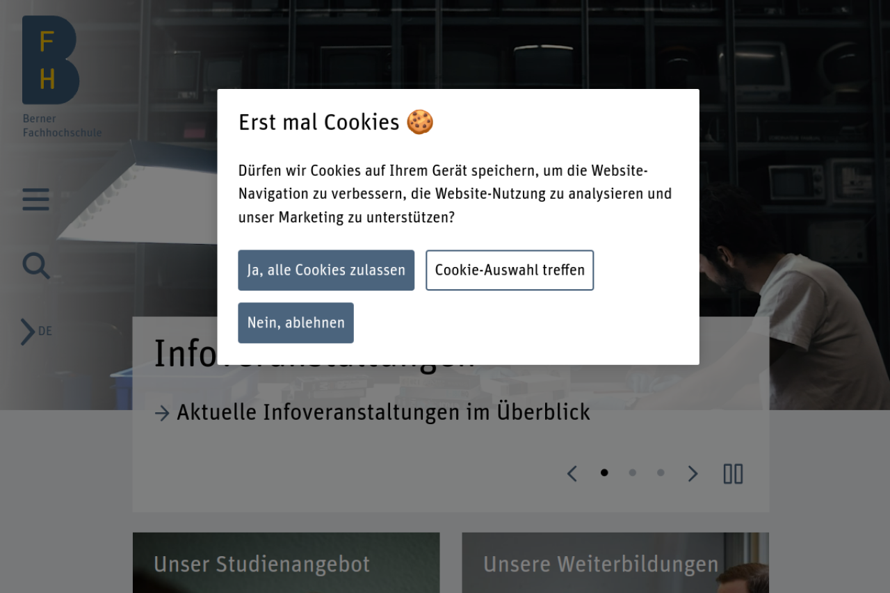Image resolution: width=890 pixels, height=593 pixels.
Task: Open Aktuelle Infoveranstaltungen im Überblick link
Action: (x=383, y=413)
